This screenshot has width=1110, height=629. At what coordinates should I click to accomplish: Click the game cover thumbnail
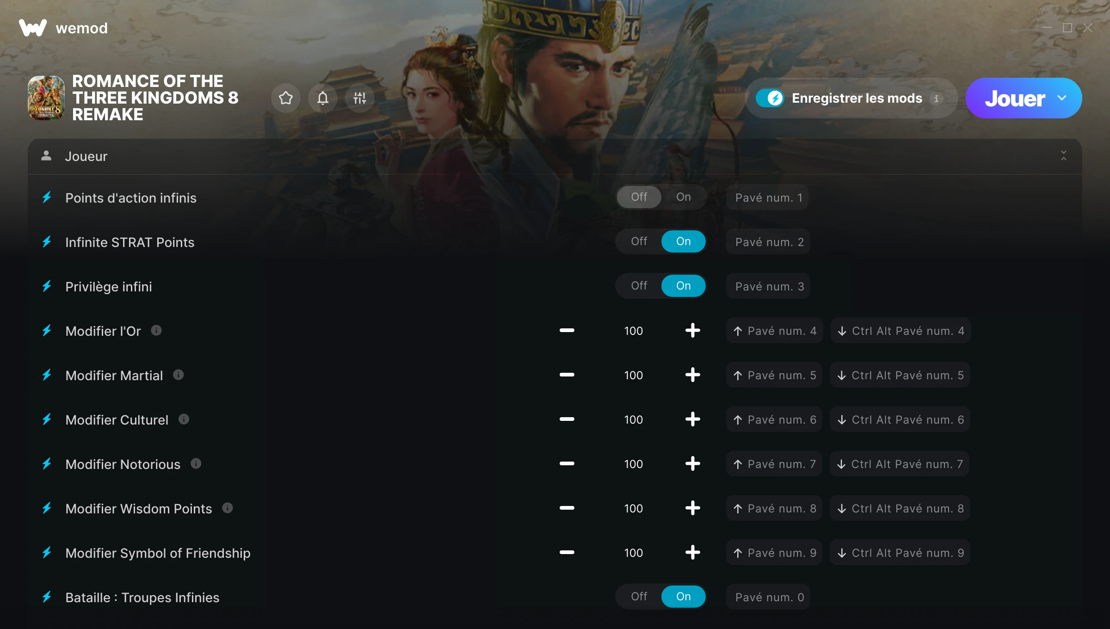tap(46, 98)
